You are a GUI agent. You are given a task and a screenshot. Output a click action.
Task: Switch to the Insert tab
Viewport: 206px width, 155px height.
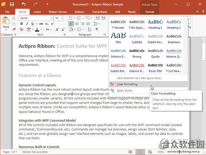pos(37,12)
